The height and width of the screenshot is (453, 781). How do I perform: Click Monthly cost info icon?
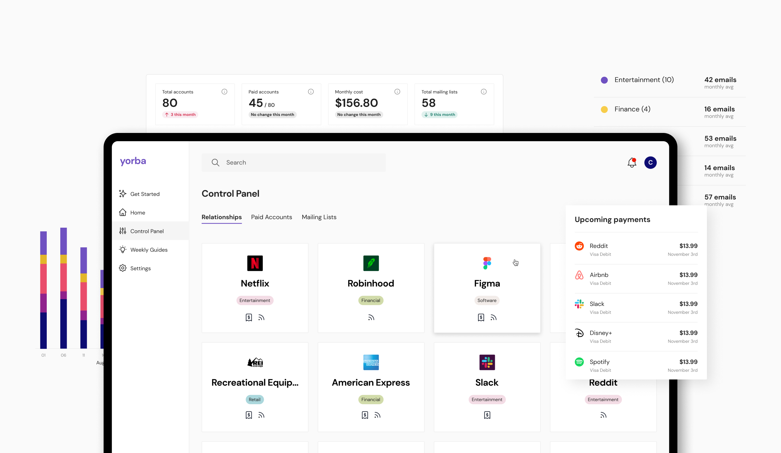point(397,92)
